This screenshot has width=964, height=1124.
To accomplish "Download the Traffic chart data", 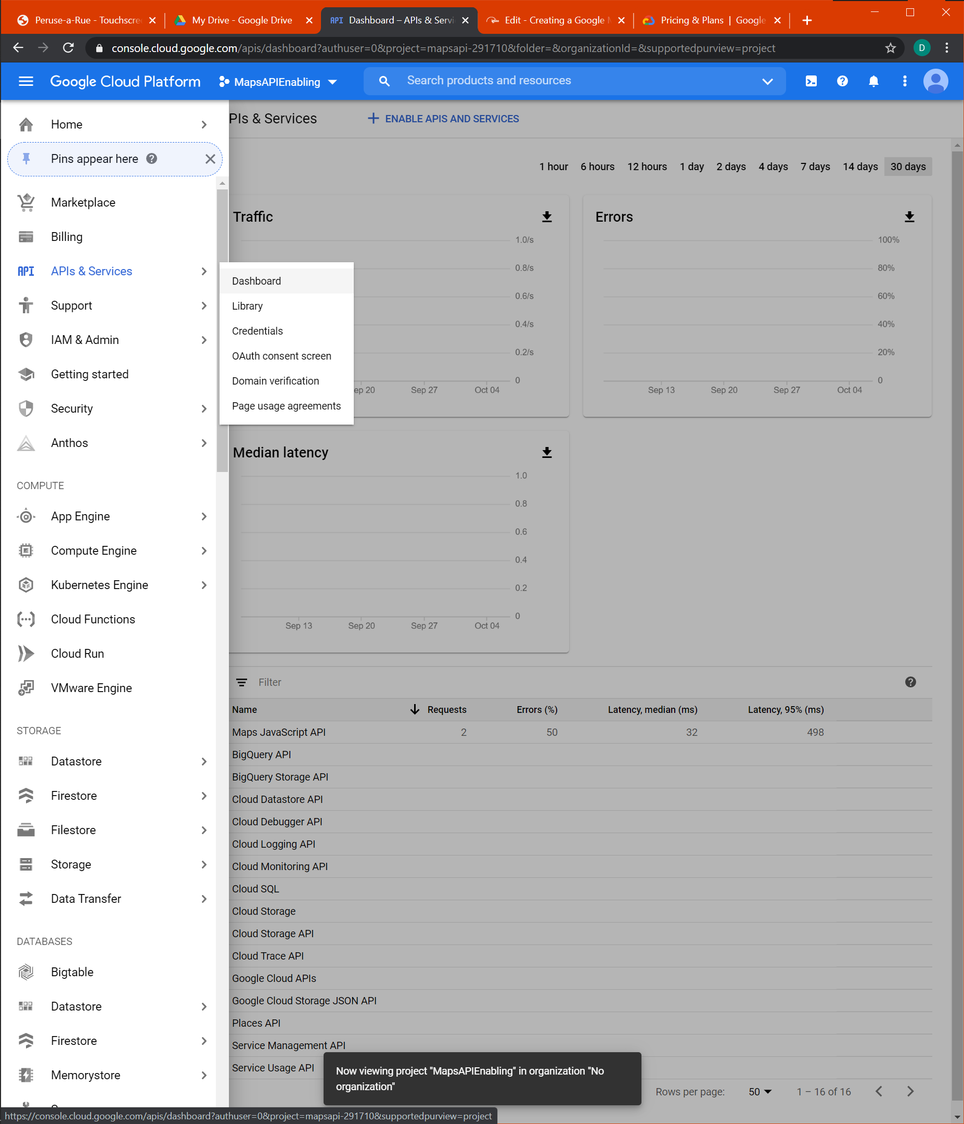I will [547, 217].
